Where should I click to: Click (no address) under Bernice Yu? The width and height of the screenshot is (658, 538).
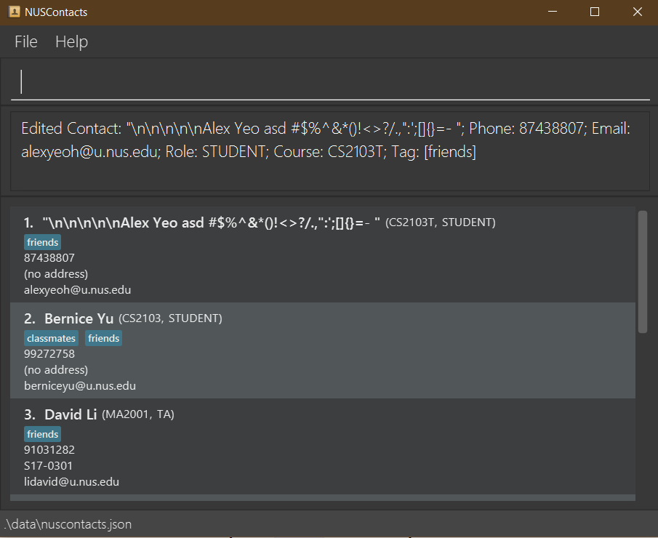[56, 370]
